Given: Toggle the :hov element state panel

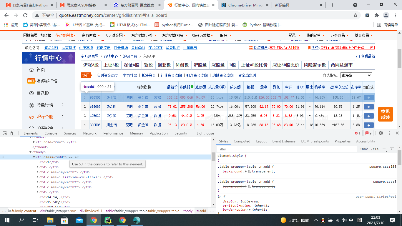Looking at the screenshot, I should coord(364,149).
